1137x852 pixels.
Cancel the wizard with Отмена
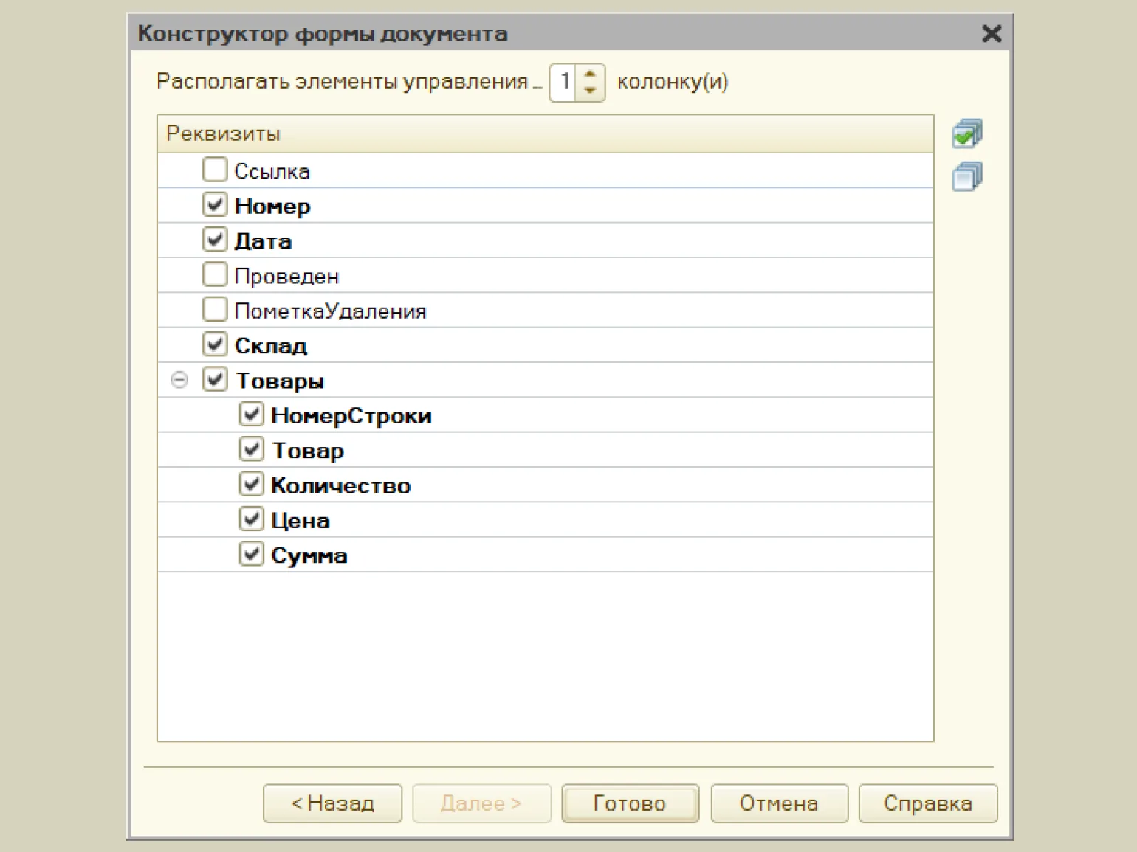(779, 803)
